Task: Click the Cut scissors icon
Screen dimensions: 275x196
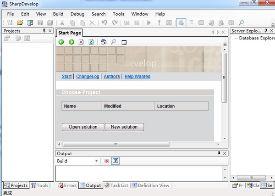Action: tap(62, 22)
